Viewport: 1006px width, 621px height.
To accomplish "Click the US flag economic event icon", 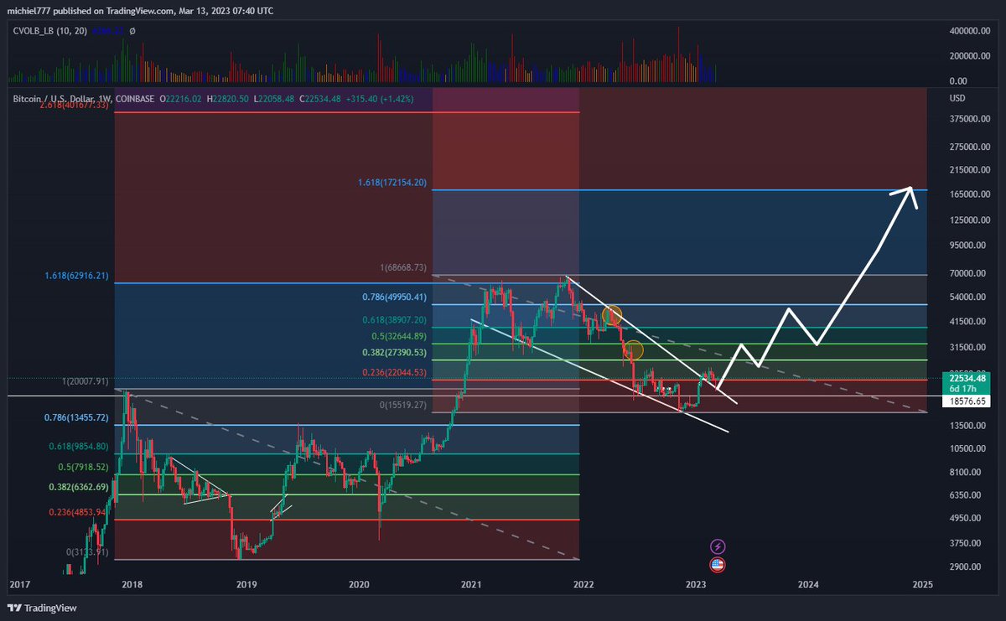I will [x=718, y=564].
